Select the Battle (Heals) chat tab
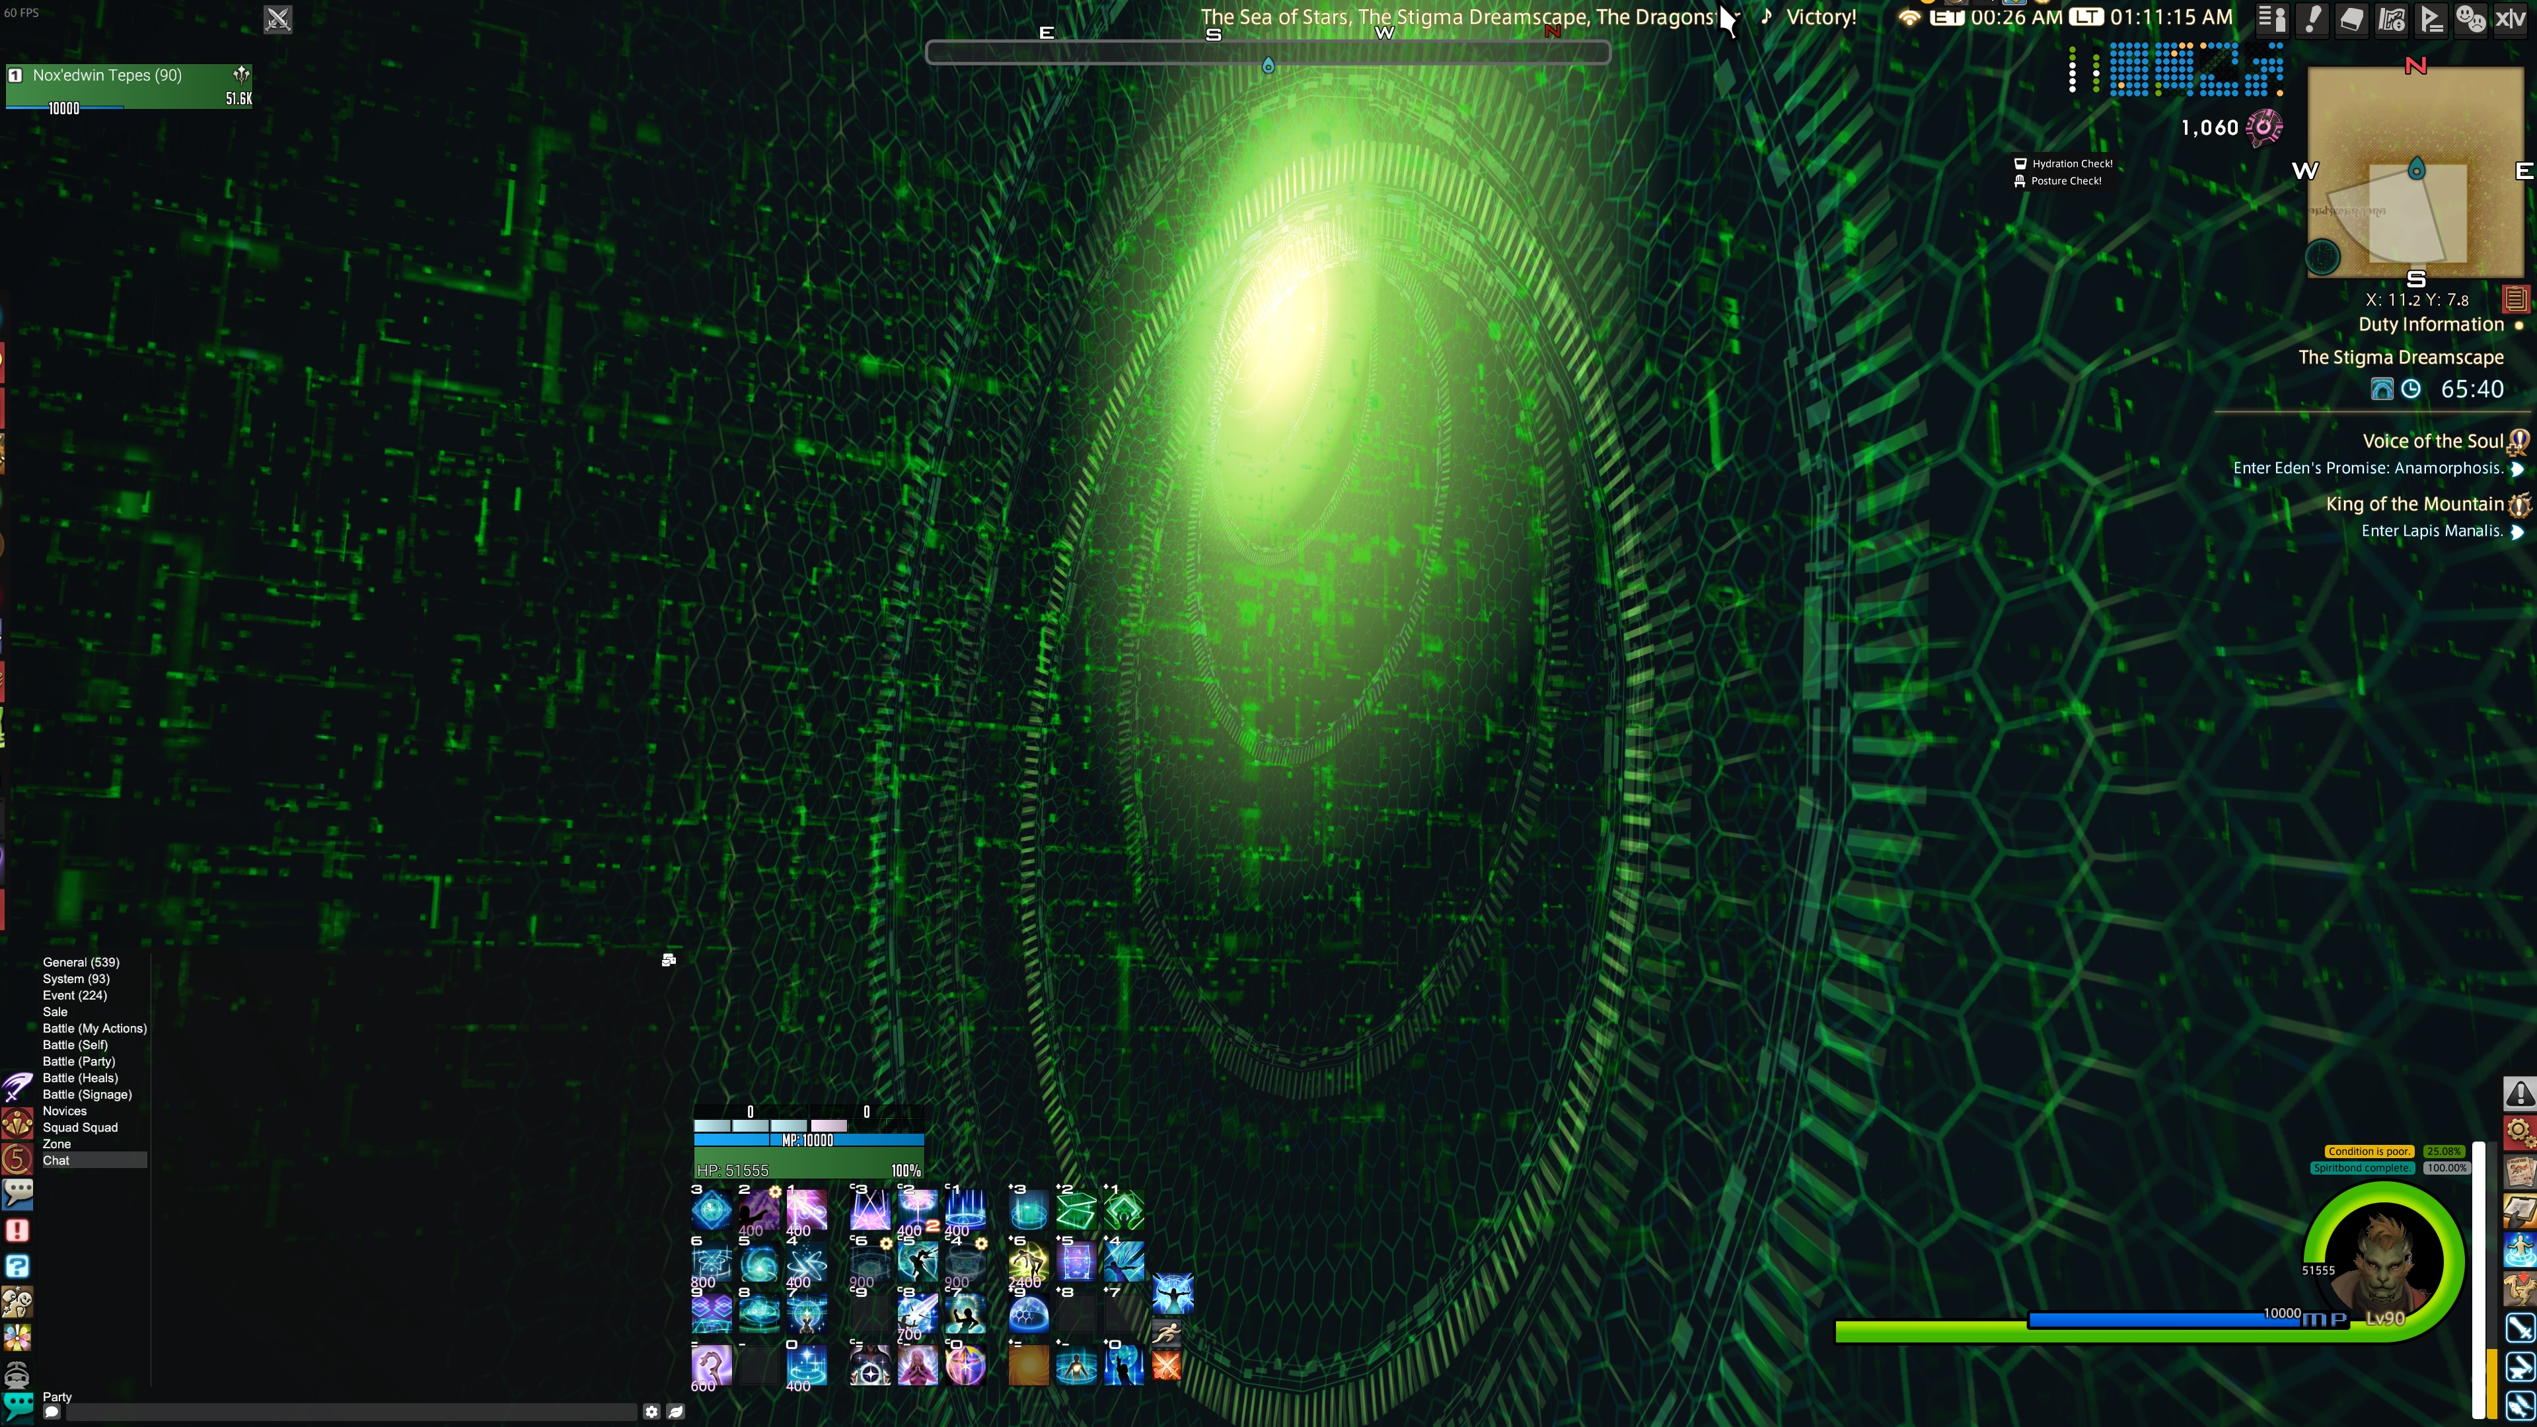The height and width of the screenshot is (1427, 2537). pyautogui.click(x=80, y=1078)
